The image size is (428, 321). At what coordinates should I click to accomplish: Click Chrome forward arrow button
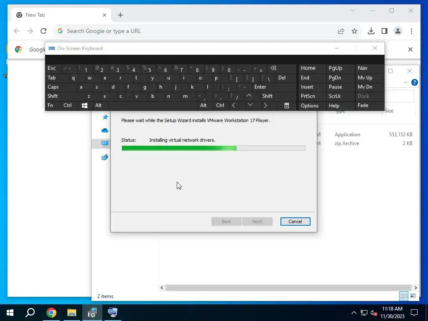(30, 31)
